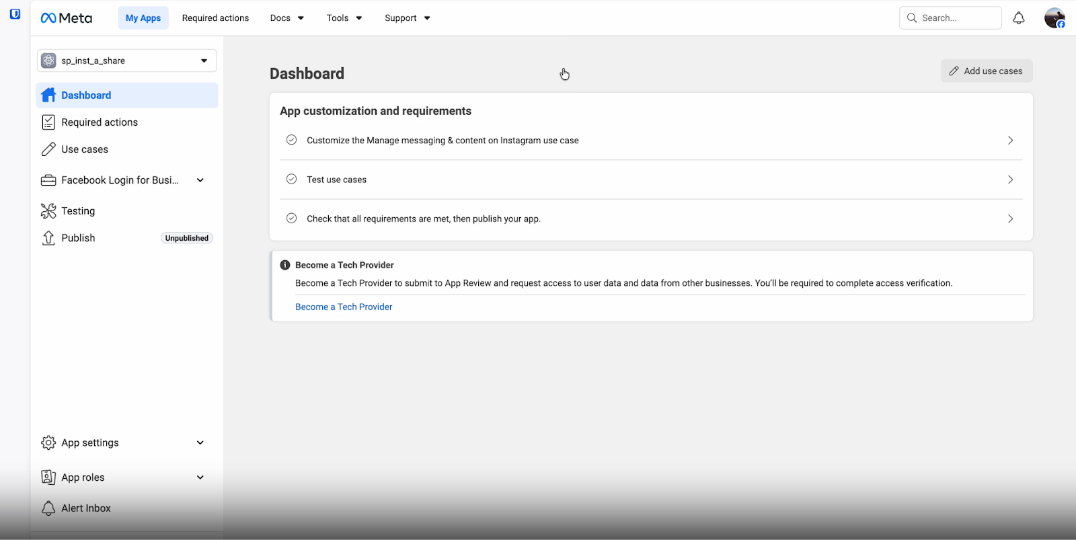This screenshot has width=1076, height=540.
Task: Click the info icon by Become a Tech Provider
Action: click(285, 265)
